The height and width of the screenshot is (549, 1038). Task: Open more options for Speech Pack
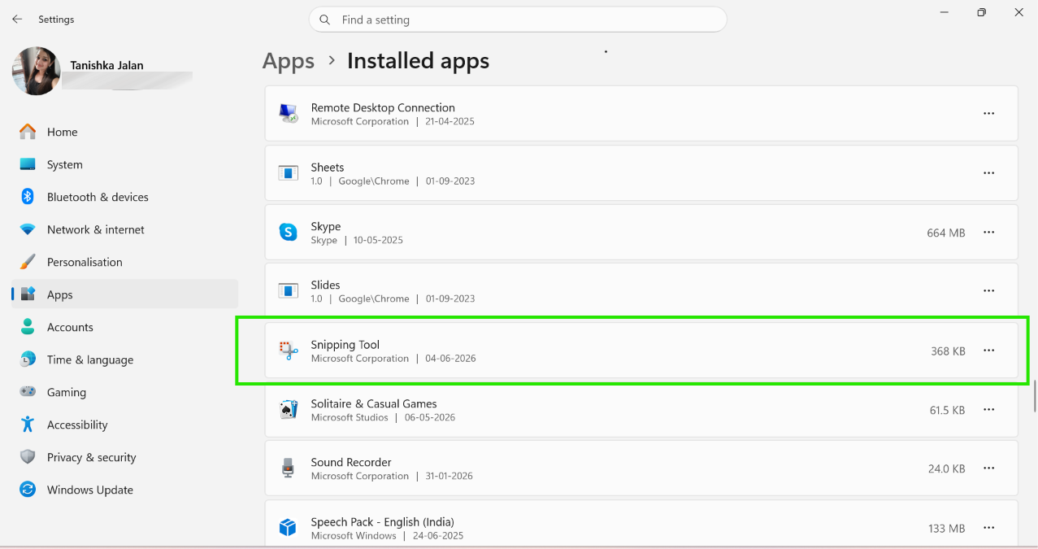click(988, 528)
